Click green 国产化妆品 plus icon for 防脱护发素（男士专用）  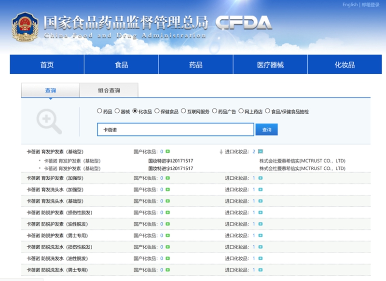coord(167,235)
